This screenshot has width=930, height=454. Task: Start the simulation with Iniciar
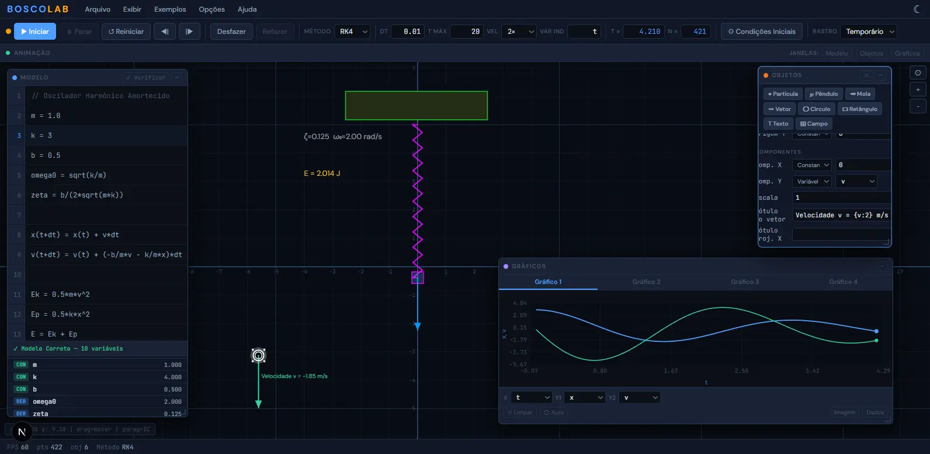[35, 32]
